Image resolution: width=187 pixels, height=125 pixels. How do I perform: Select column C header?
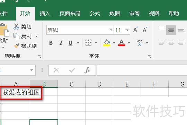click(x=72, y=84)
